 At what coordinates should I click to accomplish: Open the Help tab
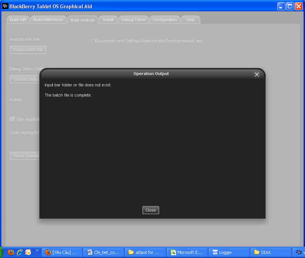tap(190, 20)
